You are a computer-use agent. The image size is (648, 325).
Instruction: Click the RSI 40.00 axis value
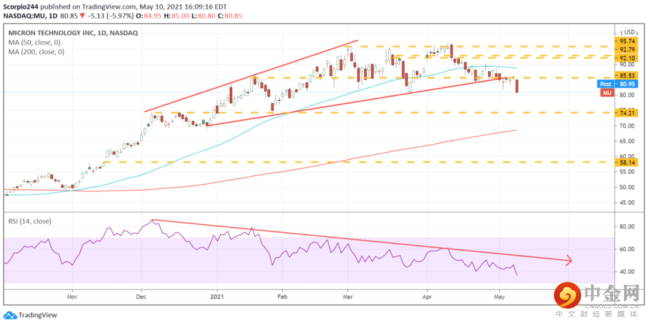pyautogui.click(x=627, y=272)
